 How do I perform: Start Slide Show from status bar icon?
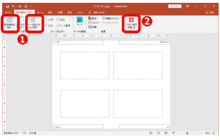pos(174,133)
